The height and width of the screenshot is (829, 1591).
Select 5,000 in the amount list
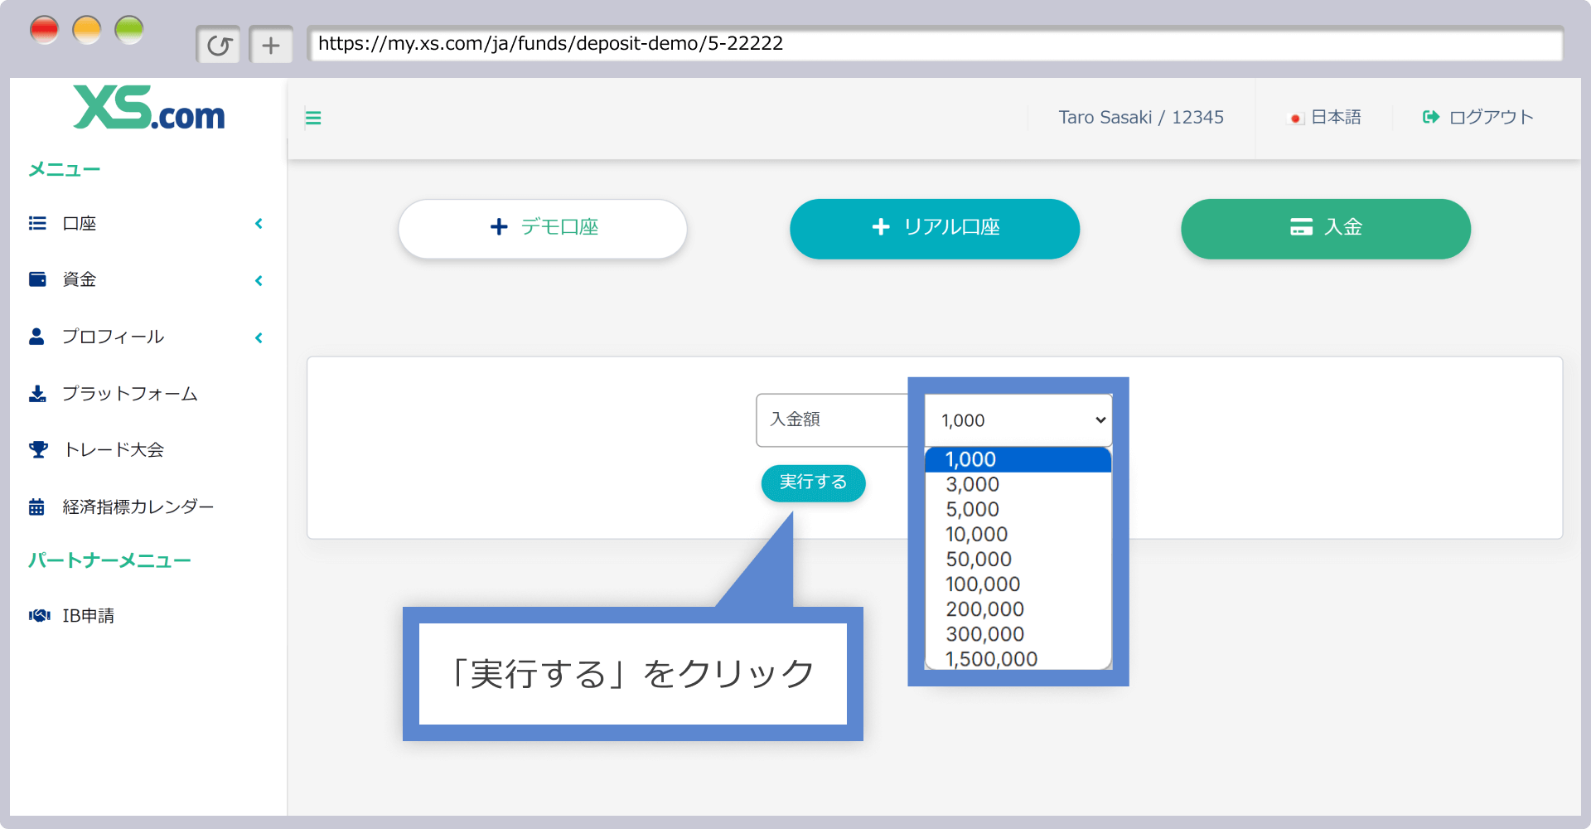click(1018, 509)
